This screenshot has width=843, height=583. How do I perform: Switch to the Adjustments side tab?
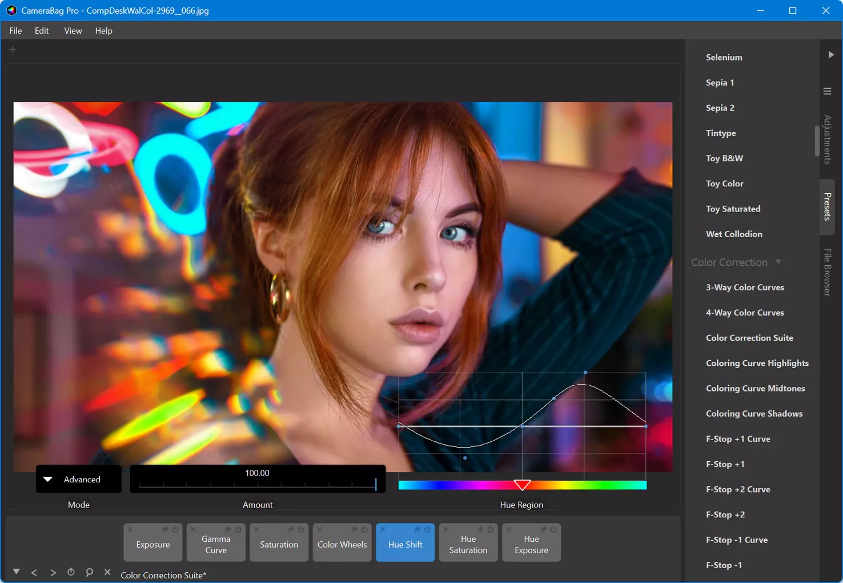(827, 139)
